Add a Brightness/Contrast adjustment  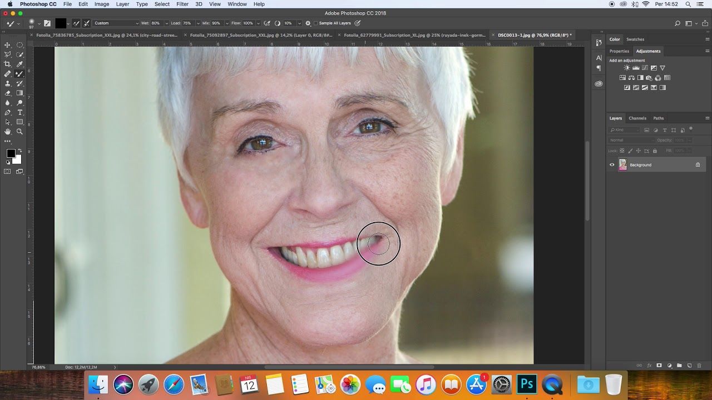point(627,68)
